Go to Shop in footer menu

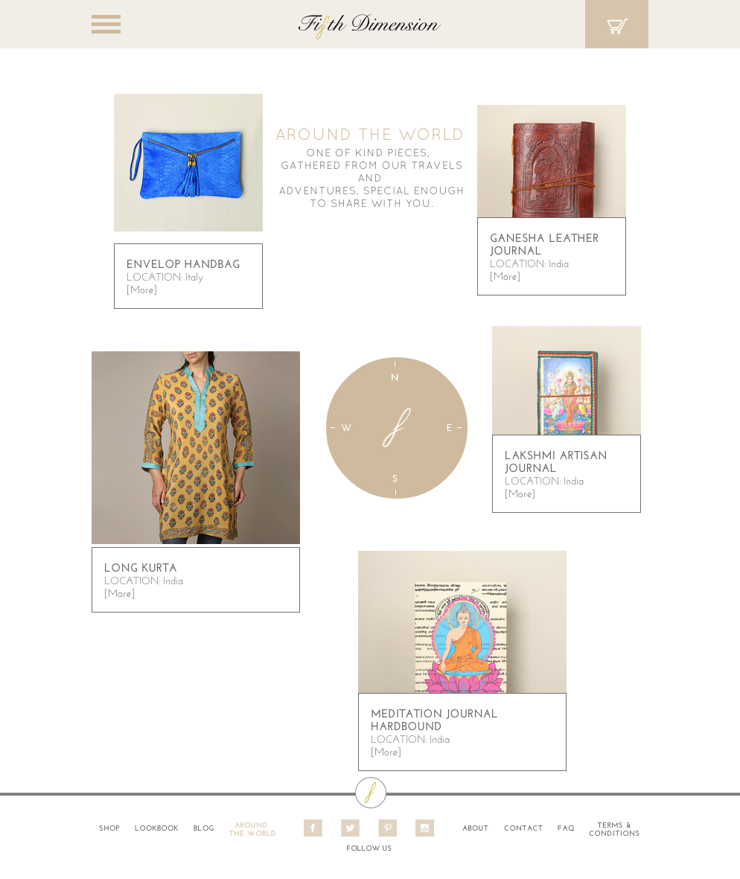click(109, 828)
